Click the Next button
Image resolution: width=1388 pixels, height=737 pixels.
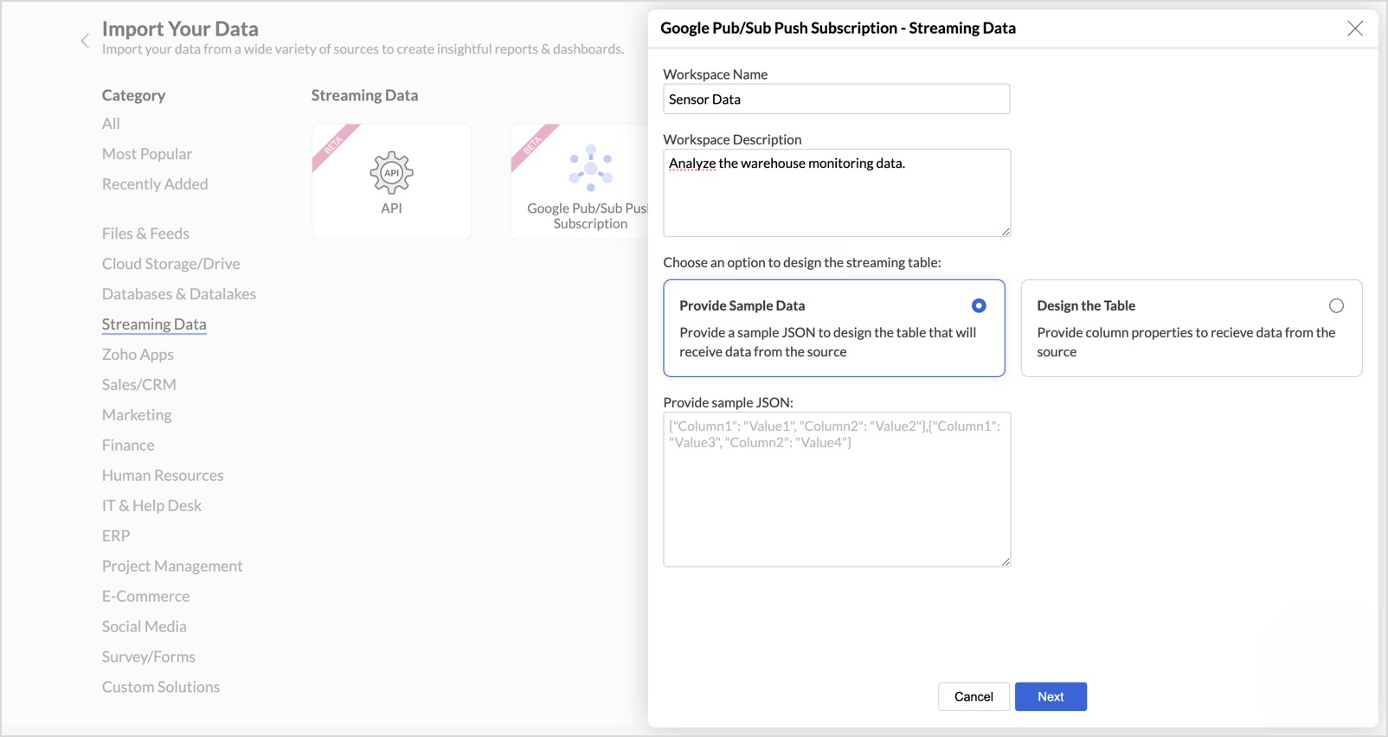pos(1051,697)
